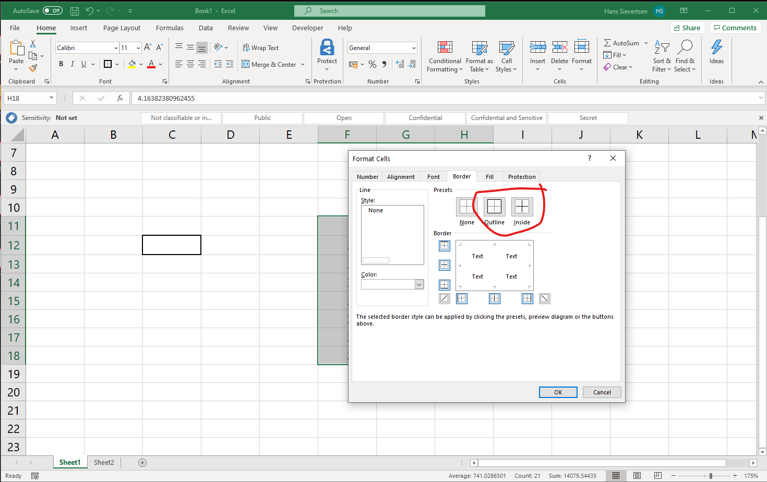Switch to the Fill tab in Format Cells
This screenshot has width=767, height=482.
[489, 176]
